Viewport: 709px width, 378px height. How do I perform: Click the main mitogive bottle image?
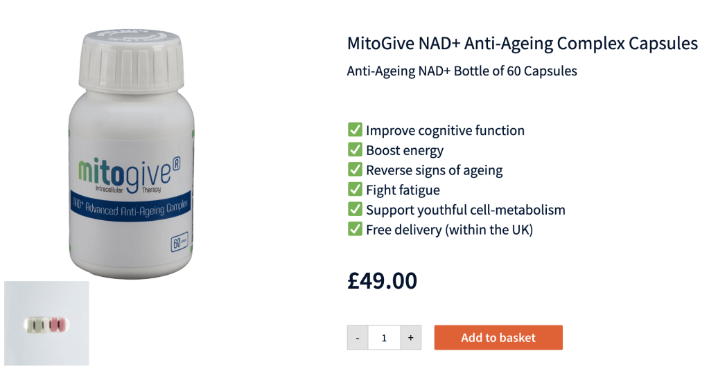132,154
